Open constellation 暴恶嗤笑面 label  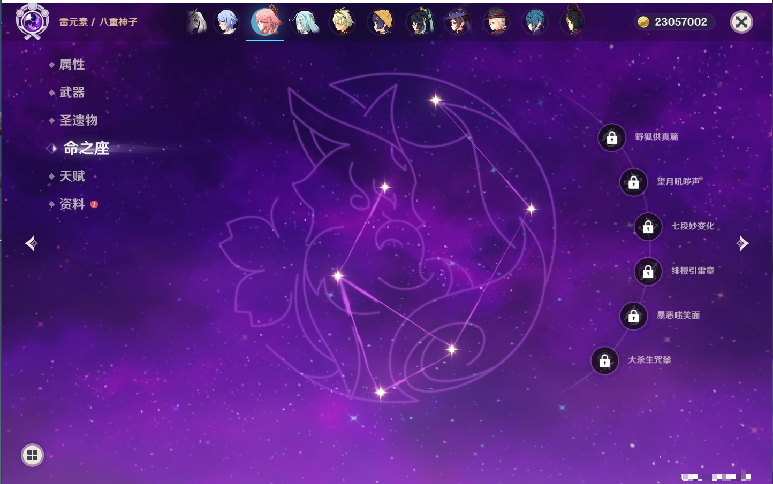tap(678, 315)
